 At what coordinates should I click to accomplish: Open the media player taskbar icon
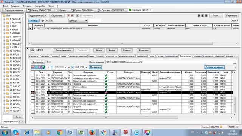coord(48,133)
